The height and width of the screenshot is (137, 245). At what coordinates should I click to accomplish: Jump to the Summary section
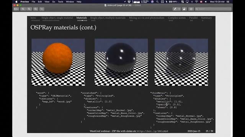click(206, 18)
